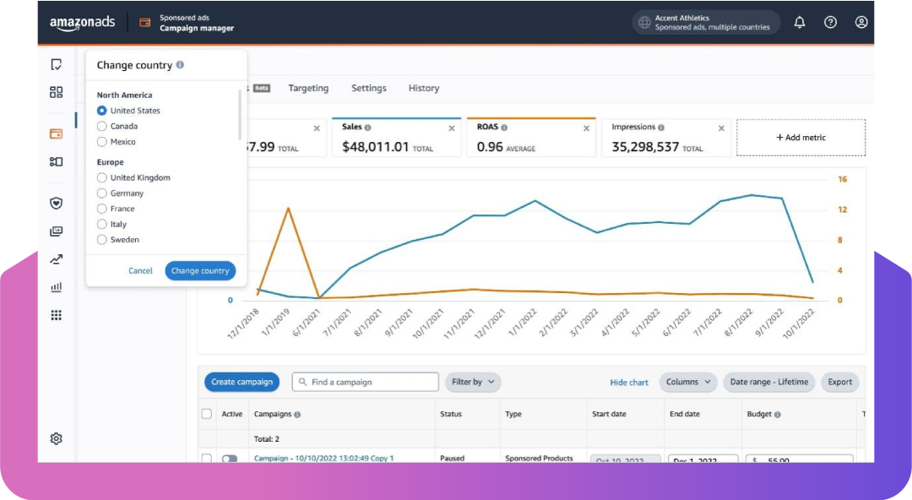Sort by the Start date column header
Screen dimensions: 912x500
[609, 414]
